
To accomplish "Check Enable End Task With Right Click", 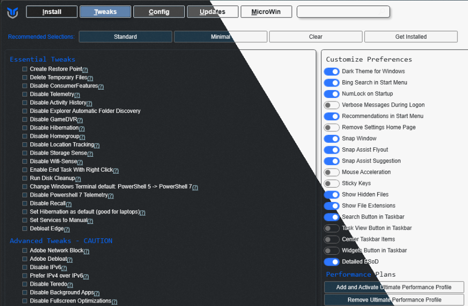I will [25, 170].
